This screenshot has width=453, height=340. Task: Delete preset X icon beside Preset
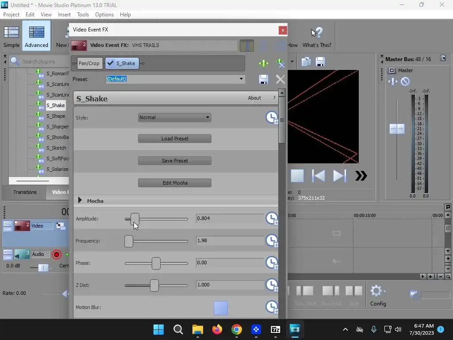(280, 79)
